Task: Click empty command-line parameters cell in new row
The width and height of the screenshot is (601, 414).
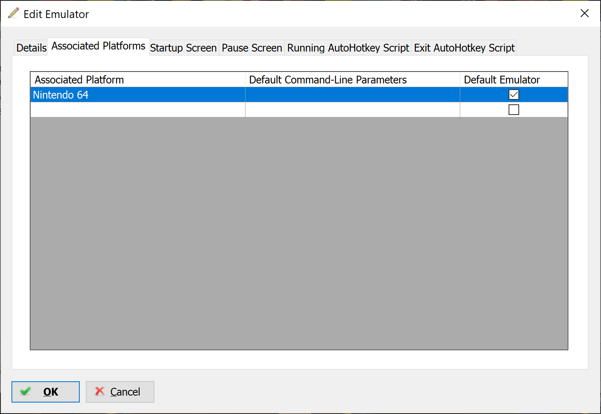Action: tap(353, 110)
